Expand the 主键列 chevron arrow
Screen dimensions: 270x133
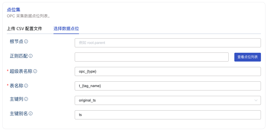(256, 100)
